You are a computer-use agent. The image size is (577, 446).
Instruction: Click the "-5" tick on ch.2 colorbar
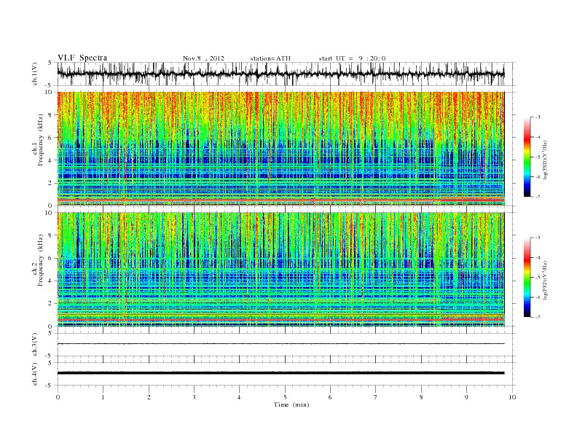coord(537,278)
